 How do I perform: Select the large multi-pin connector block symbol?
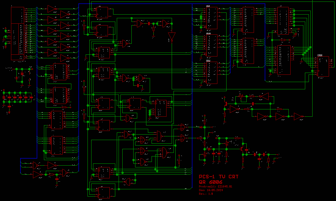tap(17, 33)
